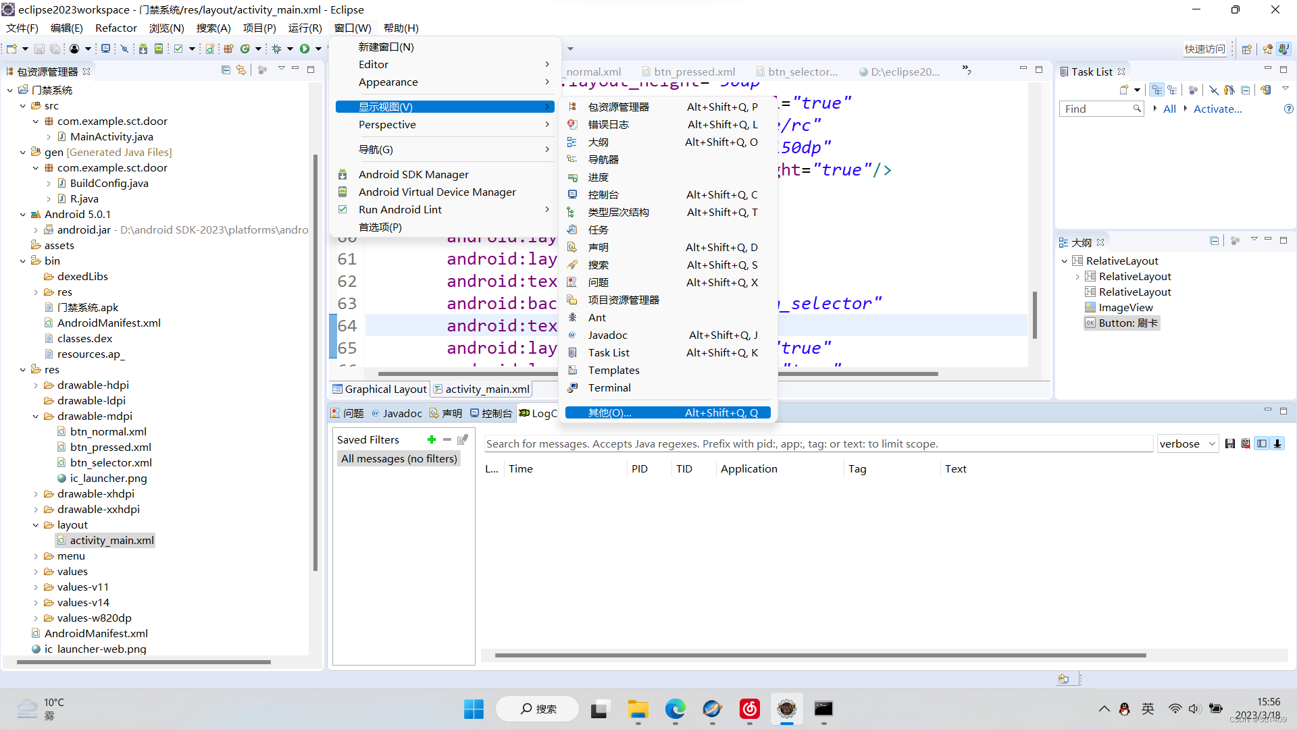Toggle Scroll Lock in LogCat panel
The width and height of the screenshot is (1297, 729).
pyautogui.click(x=1277, y=443)
